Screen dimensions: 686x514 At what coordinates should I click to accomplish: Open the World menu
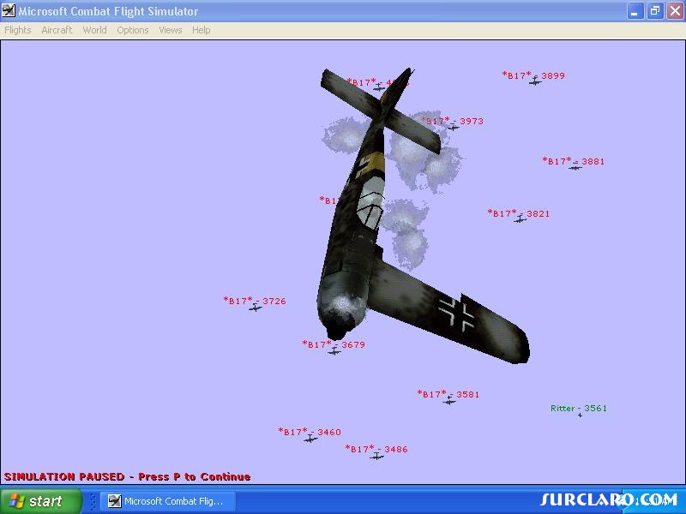[94, 30]
